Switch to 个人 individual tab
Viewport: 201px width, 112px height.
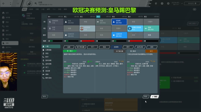[54, 9]
